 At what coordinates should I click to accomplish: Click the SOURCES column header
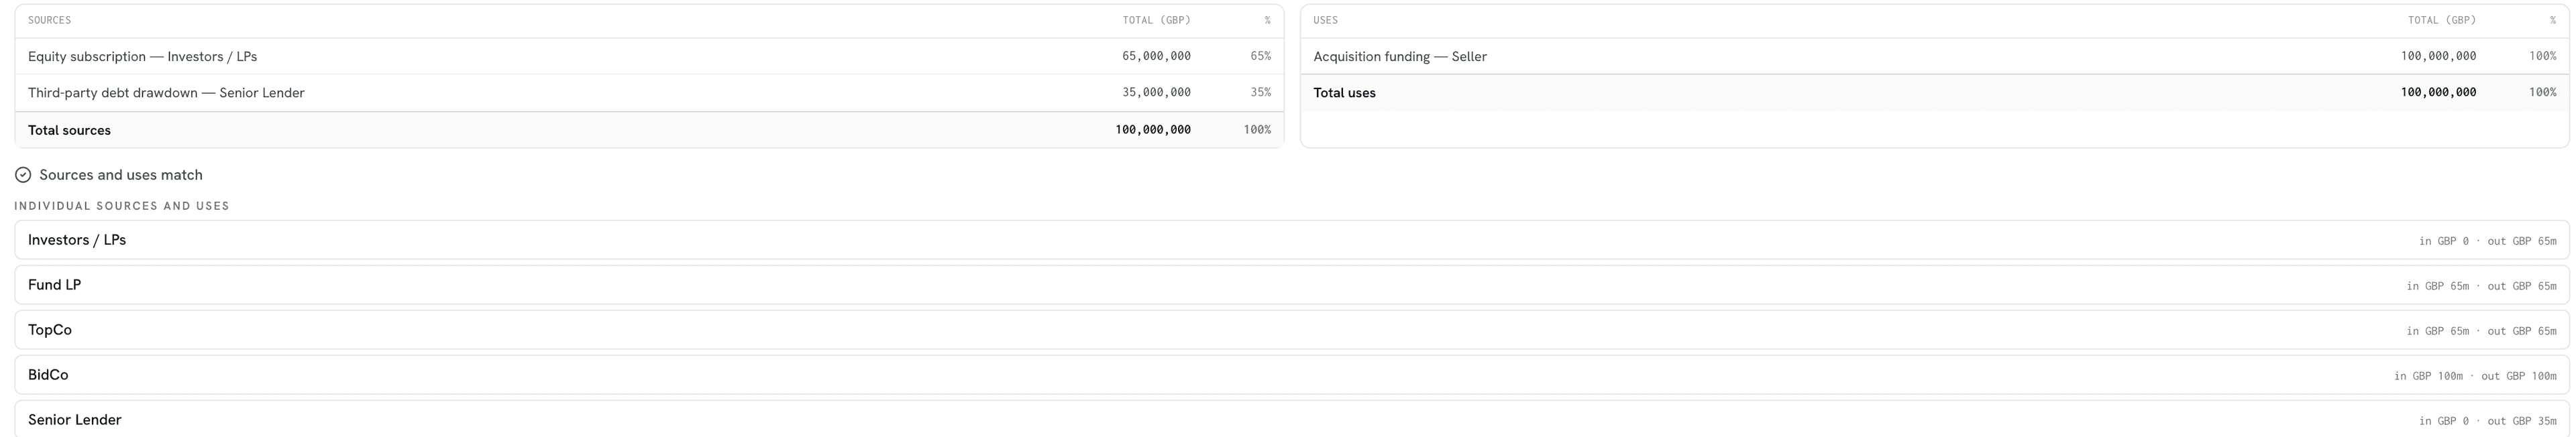point(49,20)
